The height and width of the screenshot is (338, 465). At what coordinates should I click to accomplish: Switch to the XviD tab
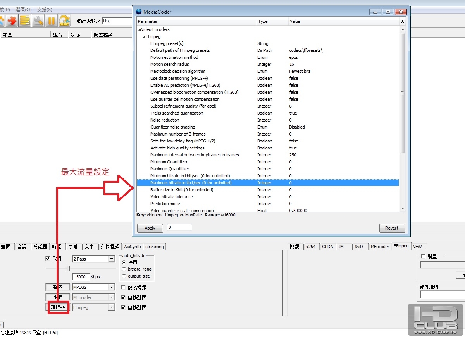click(x=359, y=247)
